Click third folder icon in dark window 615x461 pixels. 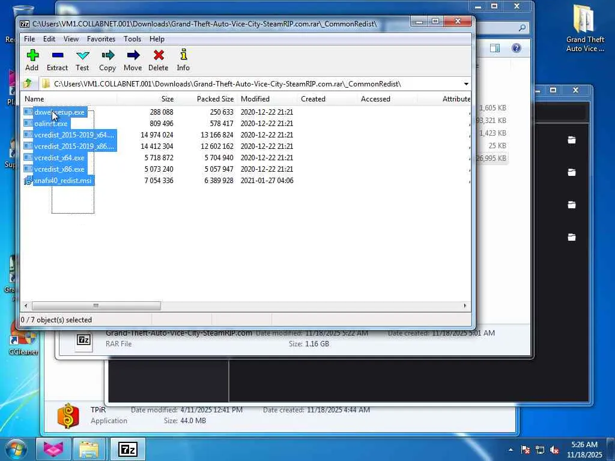pyautogui.click(x=572, y=205)
